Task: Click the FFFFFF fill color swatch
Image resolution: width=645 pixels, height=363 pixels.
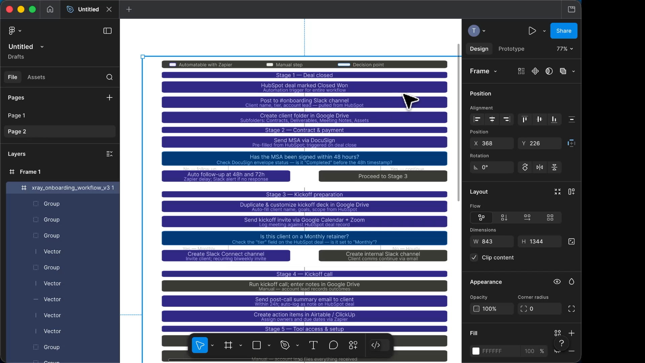Action: pyautogui.click(x=476, y=351)
